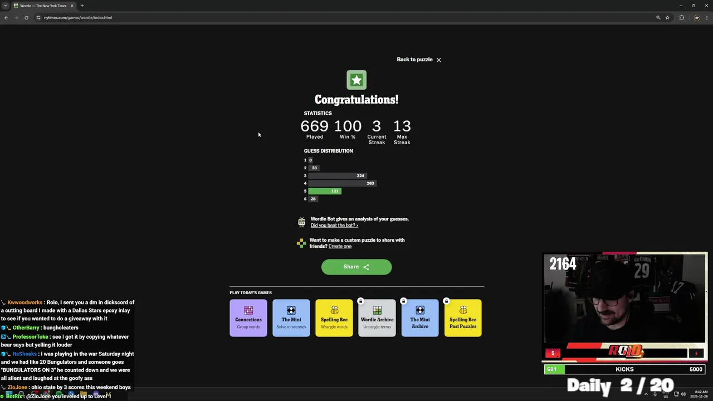Click the taskbar clock showing 8:42 AM
713x401 pixels.
point(699,394)
